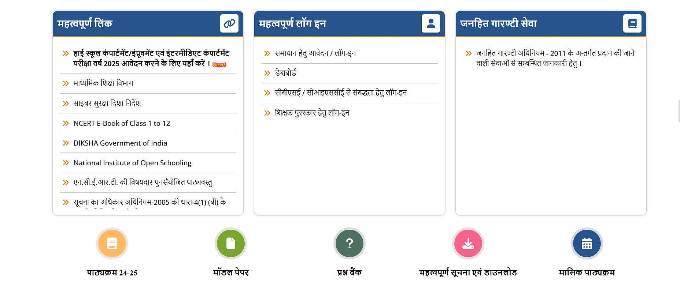Click the महत्वपूर्ण लिंक panel heading

(x=85, y=23)
